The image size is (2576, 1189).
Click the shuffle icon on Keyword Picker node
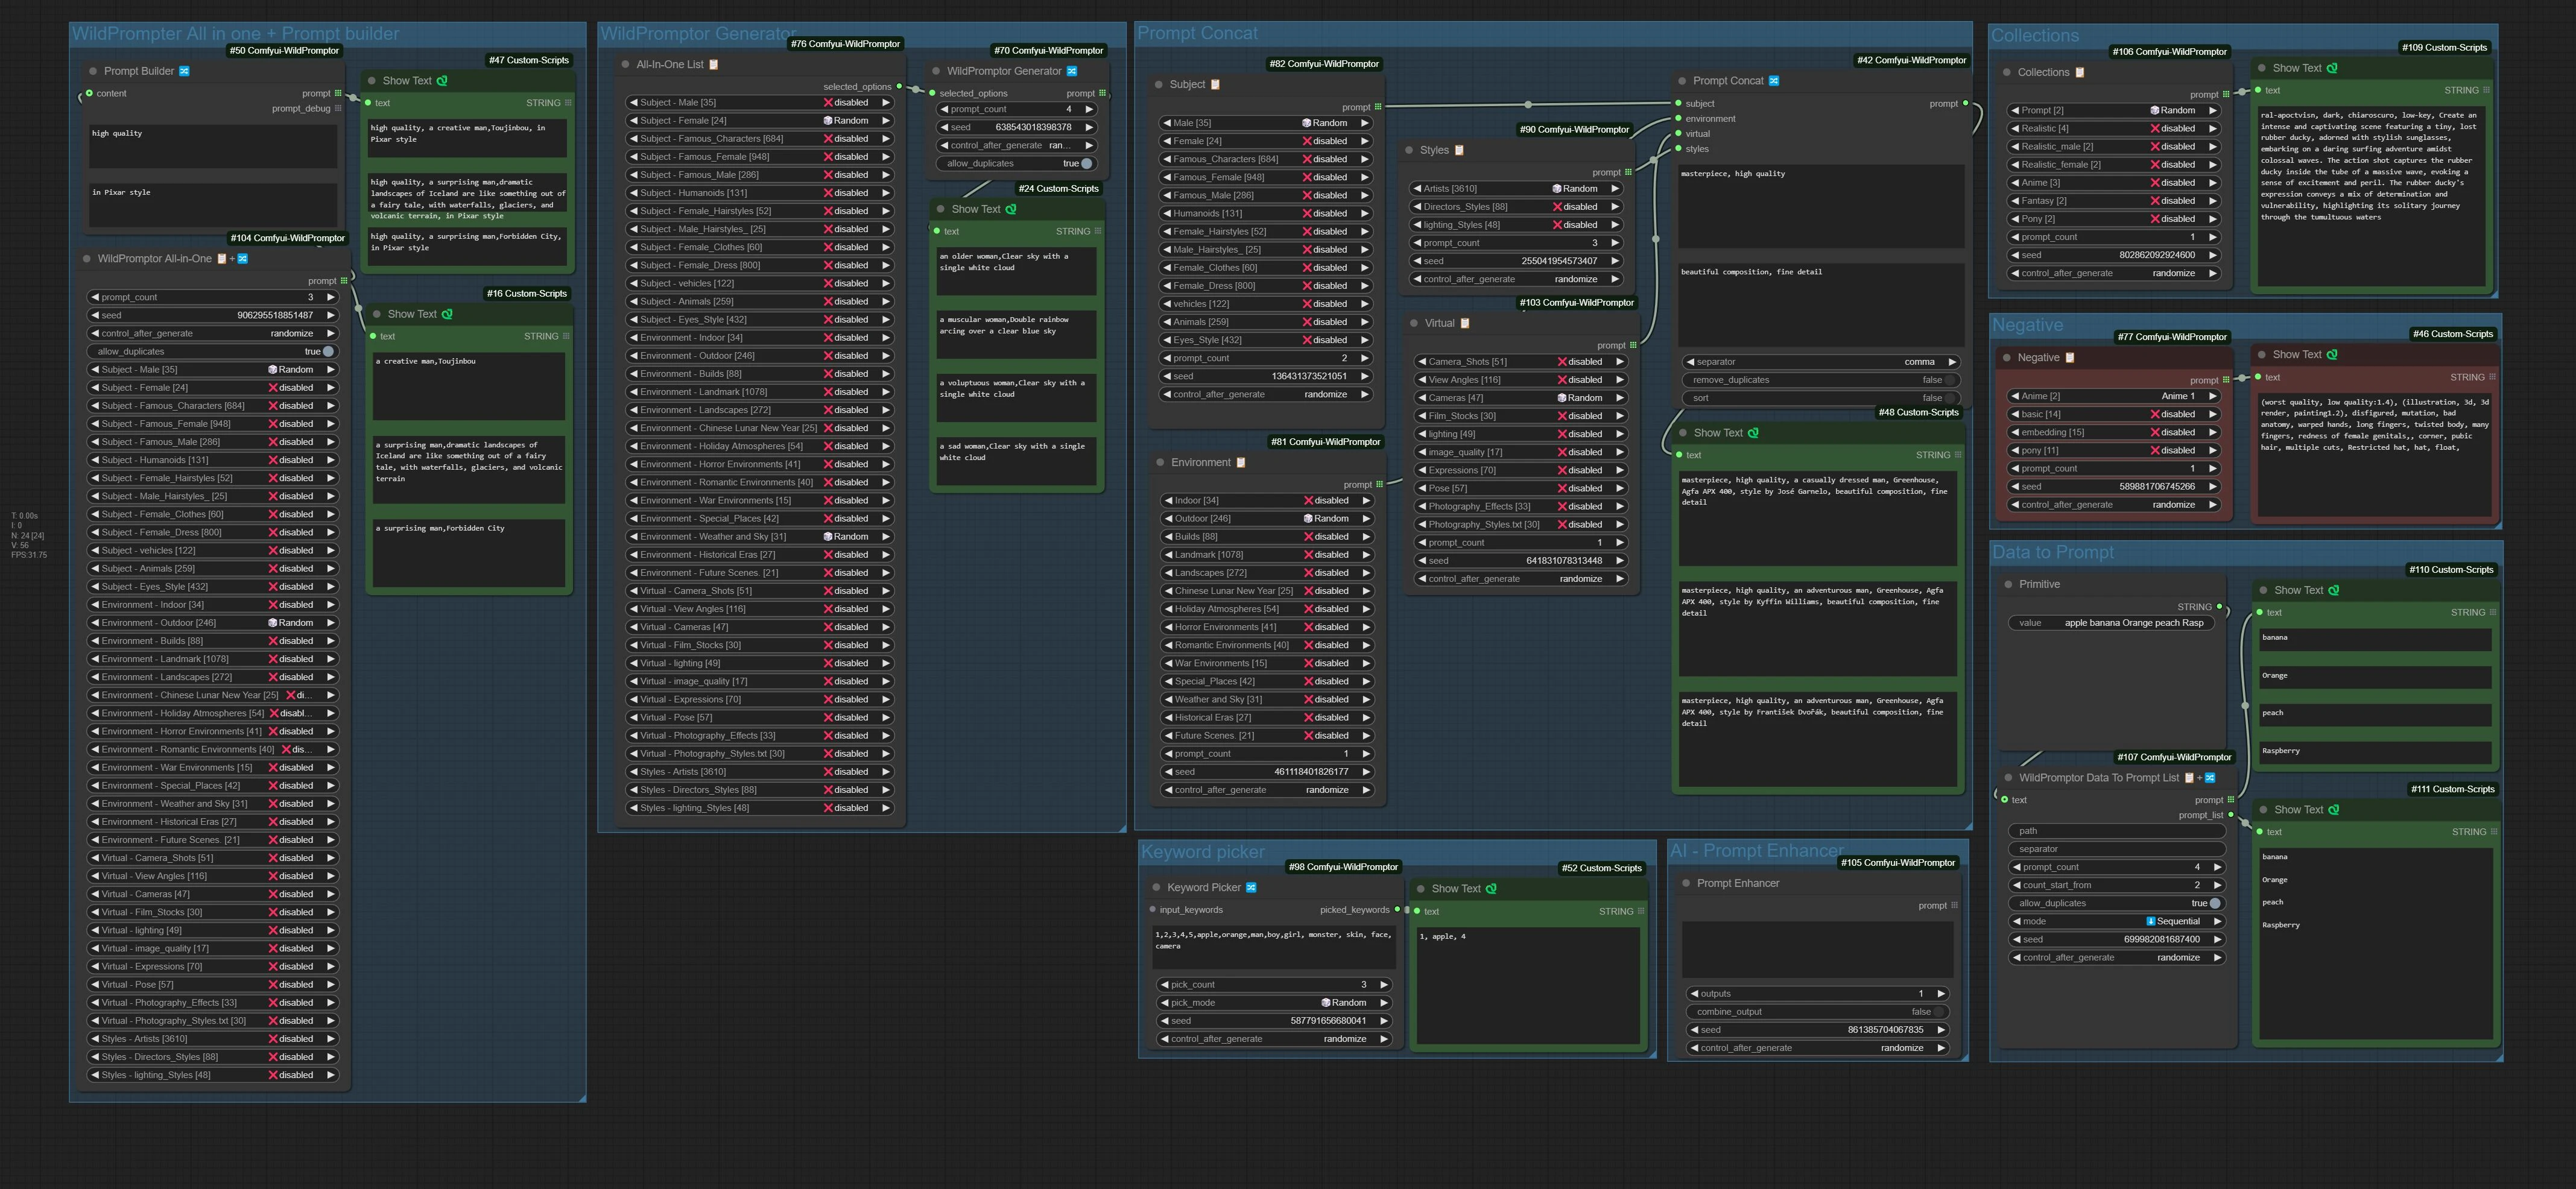tap(1251, 887)
